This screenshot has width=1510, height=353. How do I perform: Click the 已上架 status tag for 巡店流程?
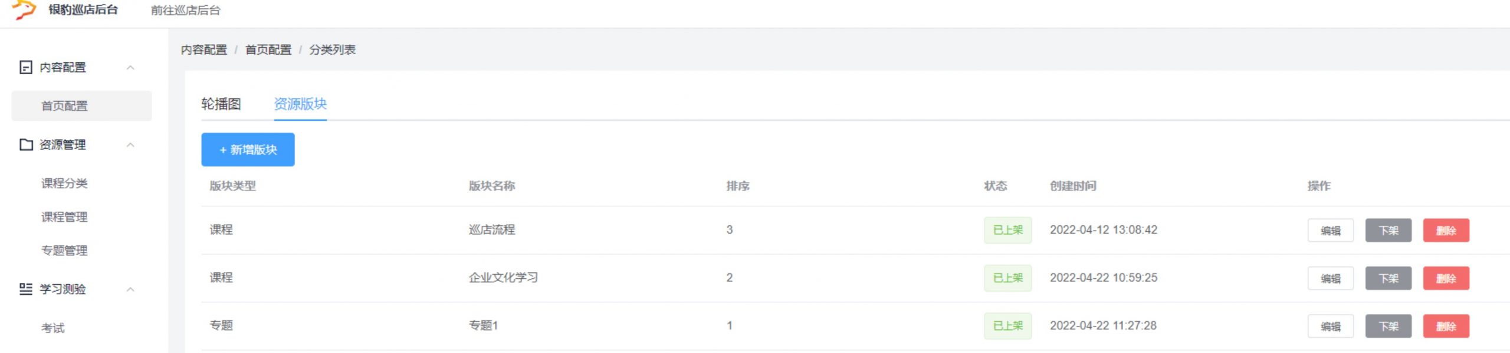click(1007, 230)
